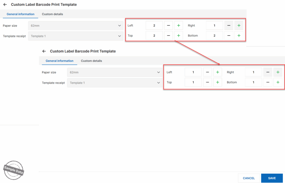Open the Paper size dropdown in the lower panel

(x=114, y=72)
